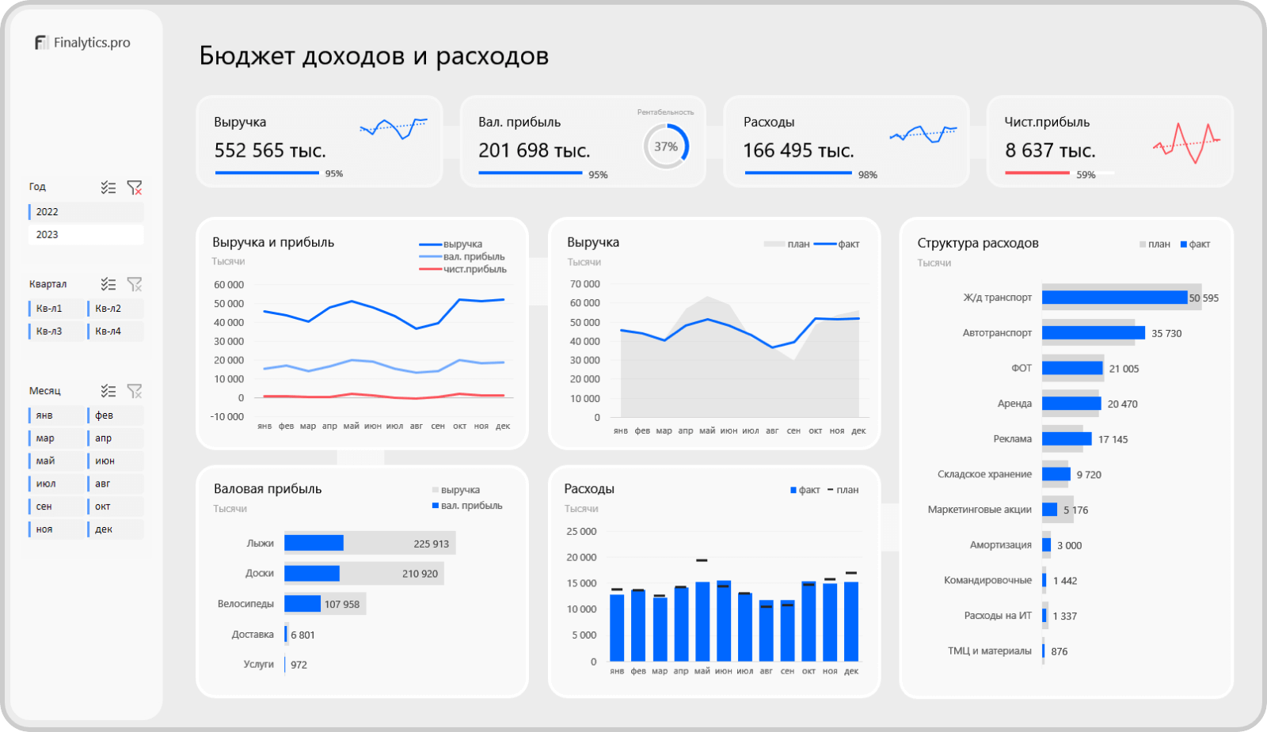Image resolution: width=1267 pixels, height=732 pixels.
Task: Click the 8 637 тыс. net profit value
Action: click(x=1050, y=150)
